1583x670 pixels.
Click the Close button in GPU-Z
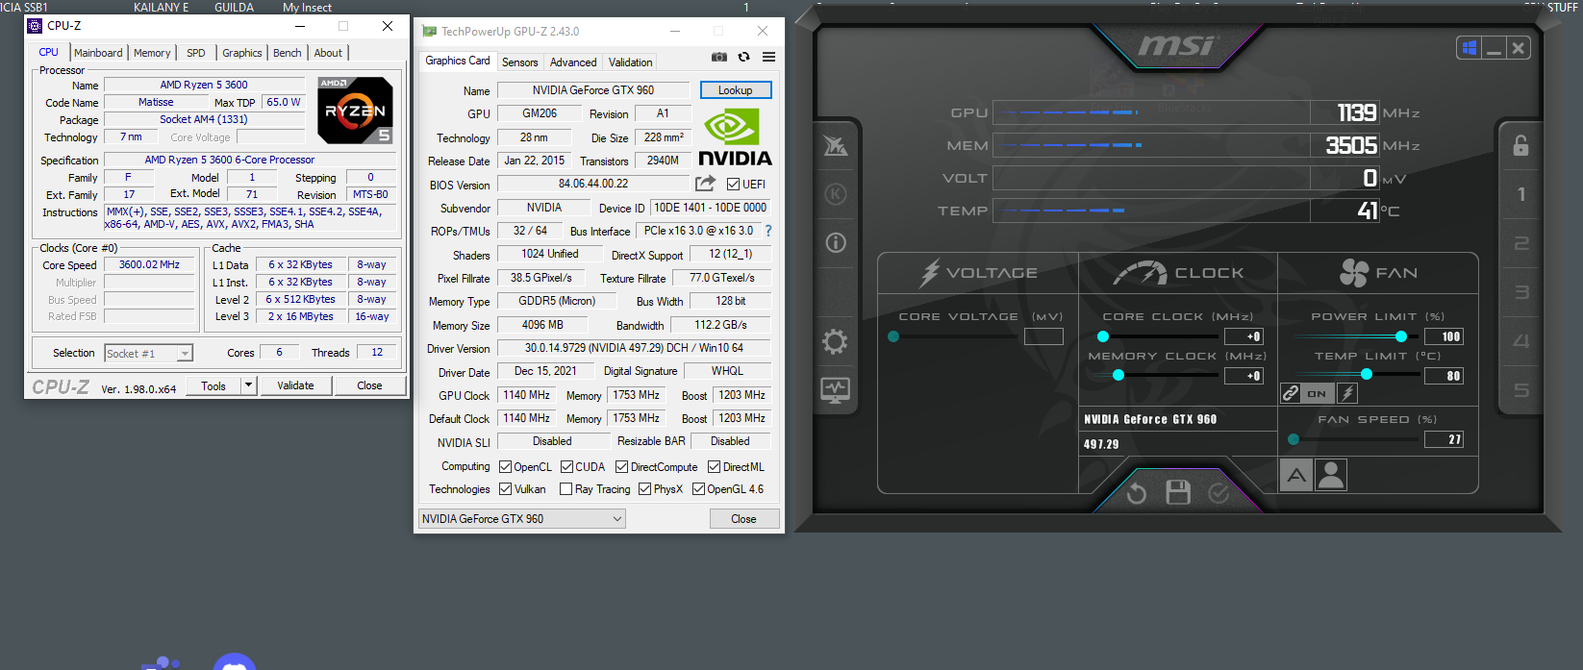tap(743, 519)
